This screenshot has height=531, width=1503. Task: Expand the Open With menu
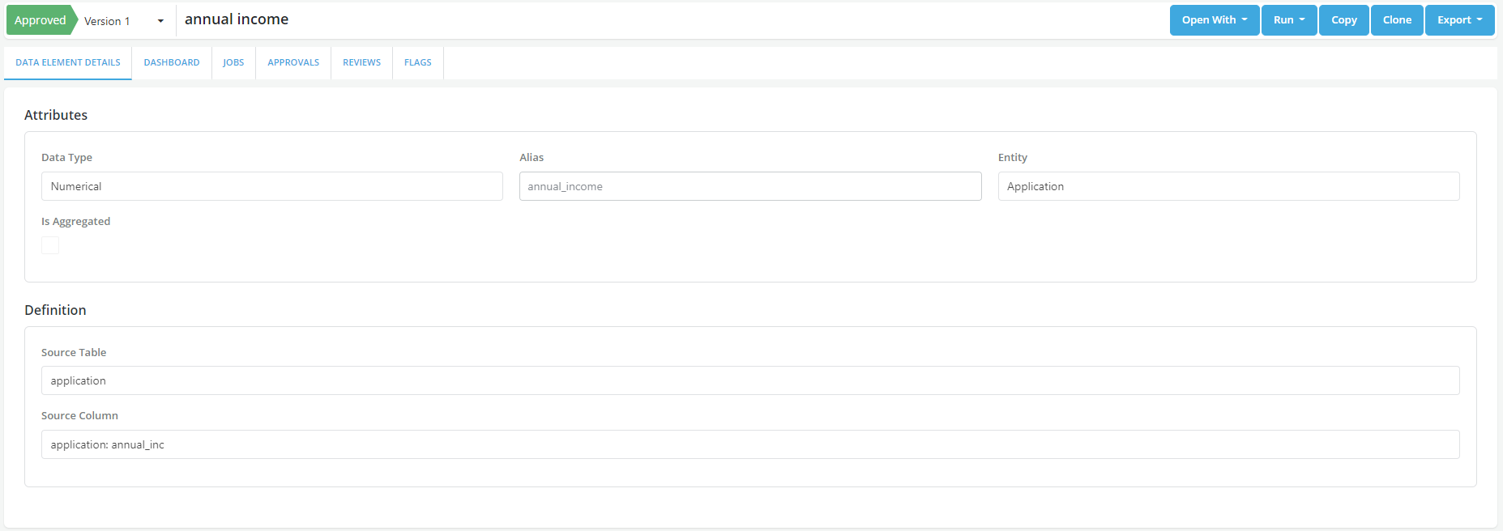pos(1214,20)
